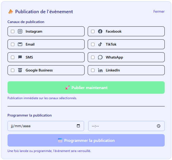Open the calendar date picker icon
172x160 pixels.
click(x=78, y=126)
